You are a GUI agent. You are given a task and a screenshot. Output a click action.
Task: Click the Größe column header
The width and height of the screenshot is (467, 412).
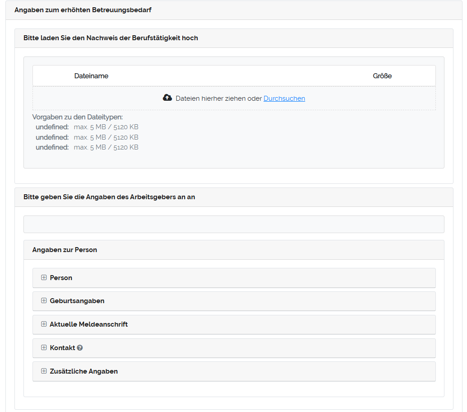tap(382, 76)
